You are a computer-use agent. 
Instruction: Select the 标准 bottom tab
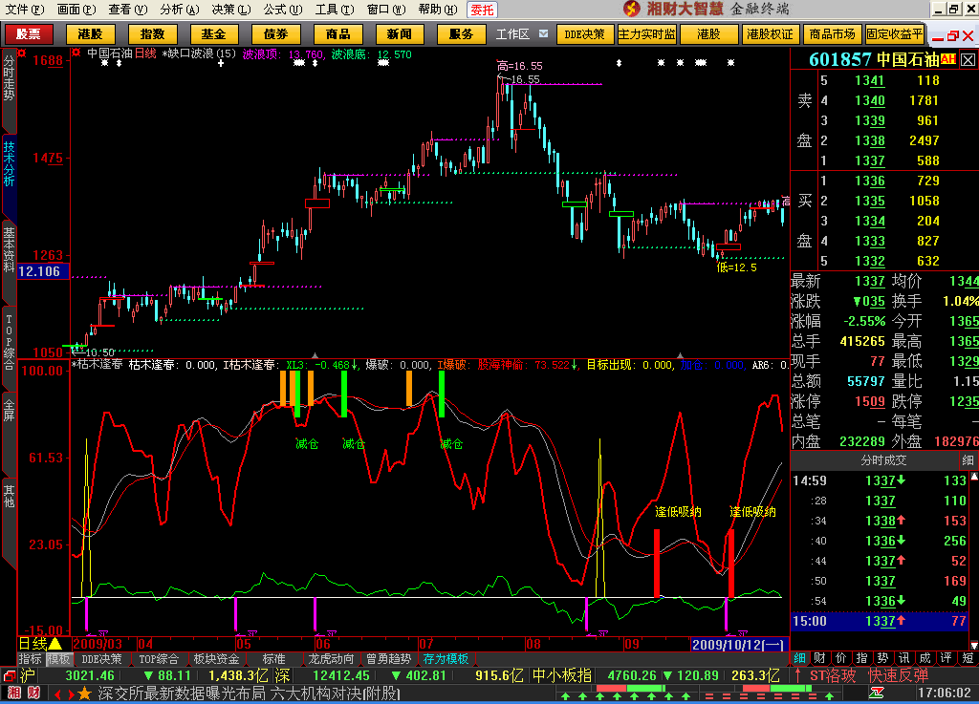point(273,659)
